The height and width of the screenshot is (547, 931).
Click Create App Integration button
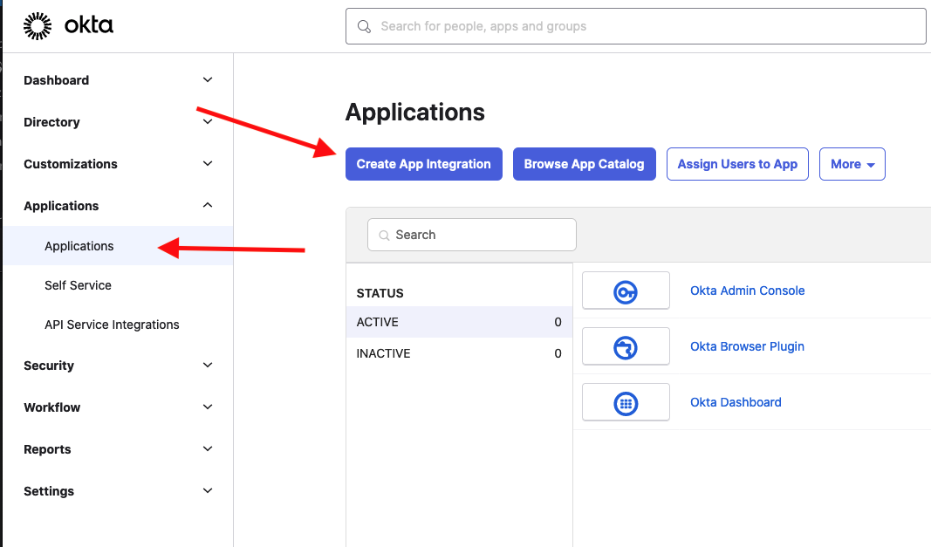coord(423,164)
